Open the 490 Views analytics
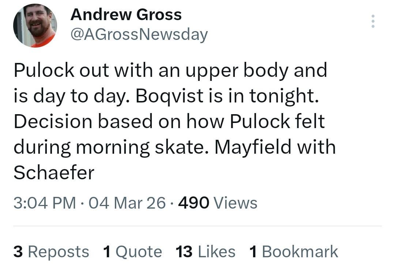The width and height of the screenshot is (395, 273). pyautogui.click(x=218, y=203)
